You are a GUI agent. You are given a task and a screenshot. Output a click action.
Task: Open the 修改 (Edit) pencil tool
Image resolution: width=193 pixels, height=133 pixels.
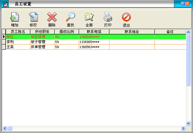(x=33, y=19)
